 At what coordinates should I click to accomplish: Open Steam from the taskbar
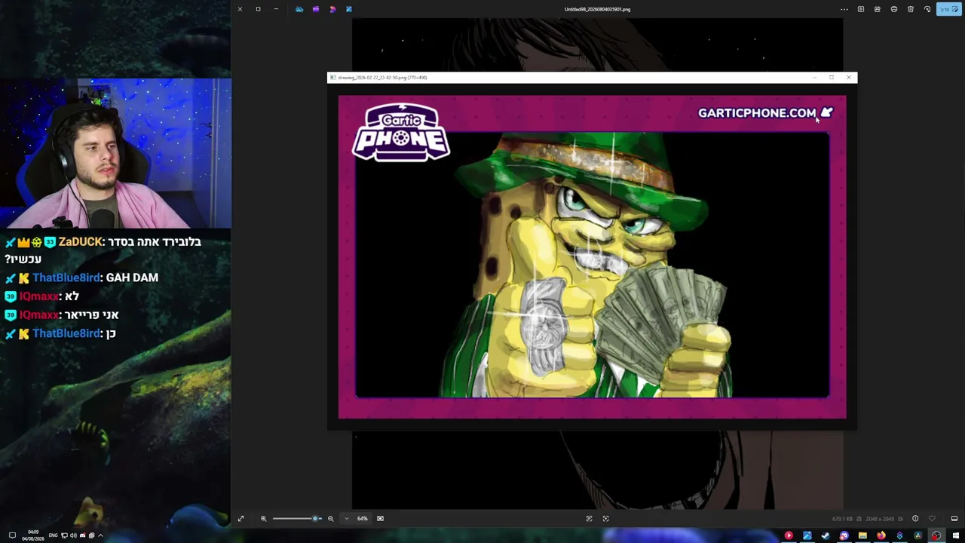tap(826, 535)
